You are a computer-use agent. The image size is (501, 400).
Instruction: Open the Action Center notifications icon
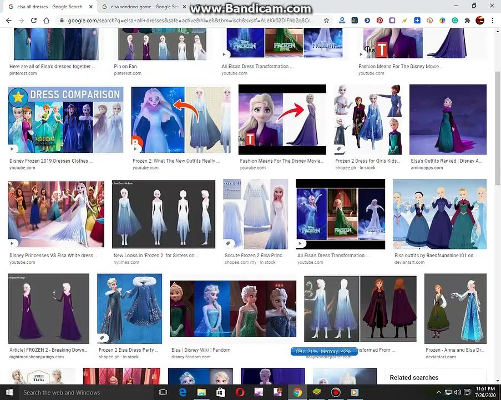point(467,392)
